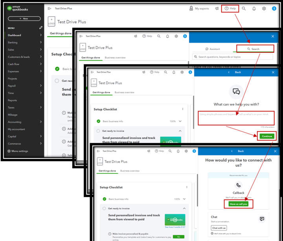Click See how it works 2:57 link
The width and height of the screenshot is (283, 241).
click(x=175, y=227)
